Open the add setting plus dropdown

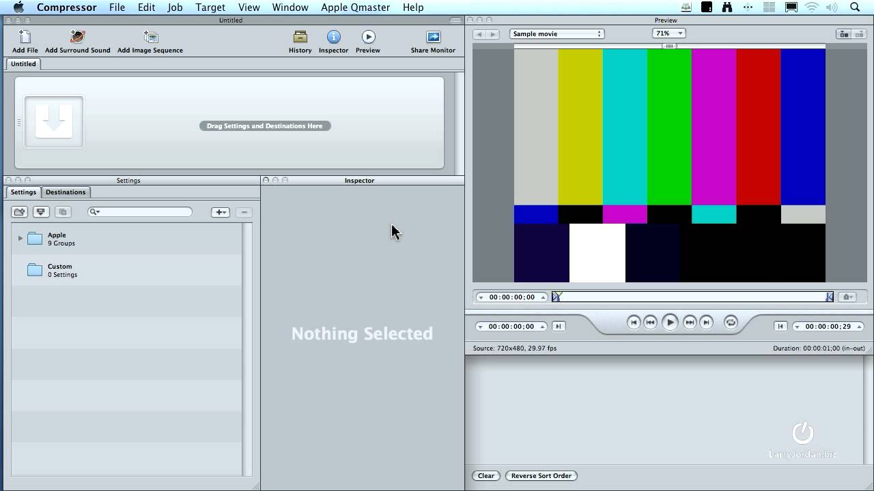point(221,212)
